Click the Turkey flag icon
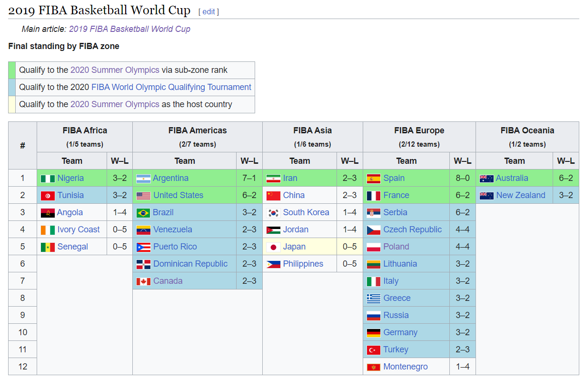The width and height of the screenshot is (585, 379). pyautogui.click(x=374, y=350)
